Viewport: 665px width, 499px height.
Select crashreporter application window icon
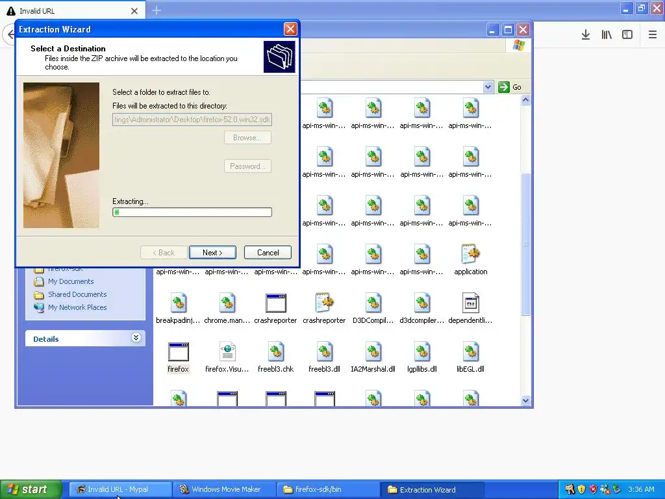coord(275,303)
